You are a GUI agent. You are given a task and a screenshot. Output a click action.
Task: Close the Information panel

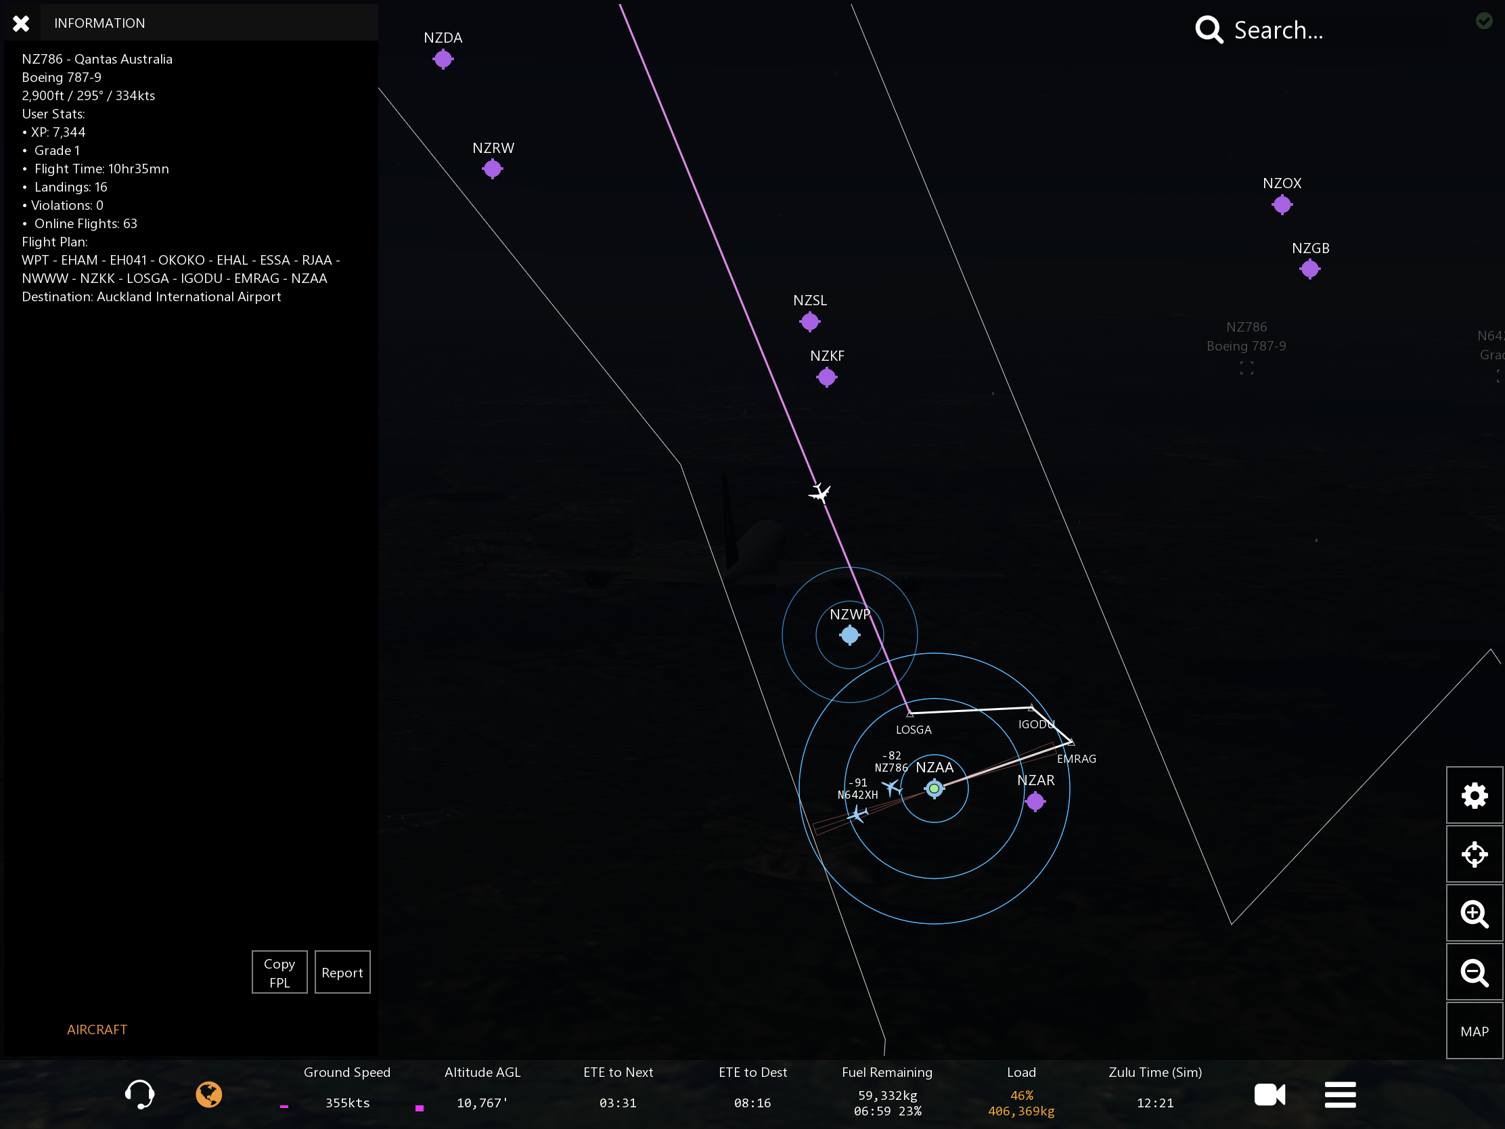click(21, 24)
